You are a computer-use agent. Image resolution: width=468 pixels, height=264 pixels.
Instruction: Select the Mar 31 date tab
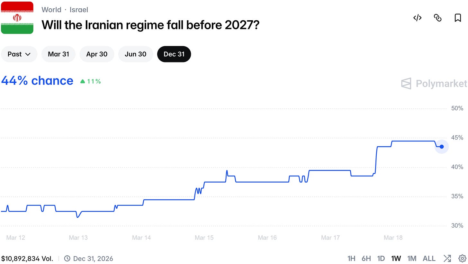59,54
